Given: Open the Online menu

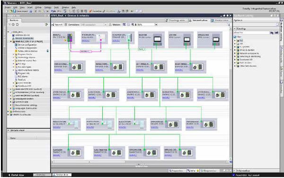Looking at the screenshot, I should click(38, 8).
